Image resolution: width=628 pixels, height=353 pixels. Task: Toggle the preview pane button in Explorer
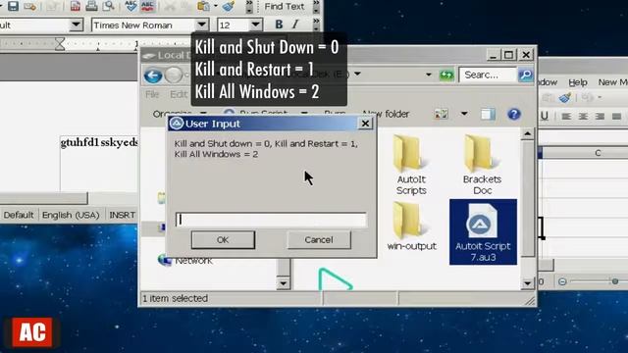pyautogui.click(x=488, y=115)
